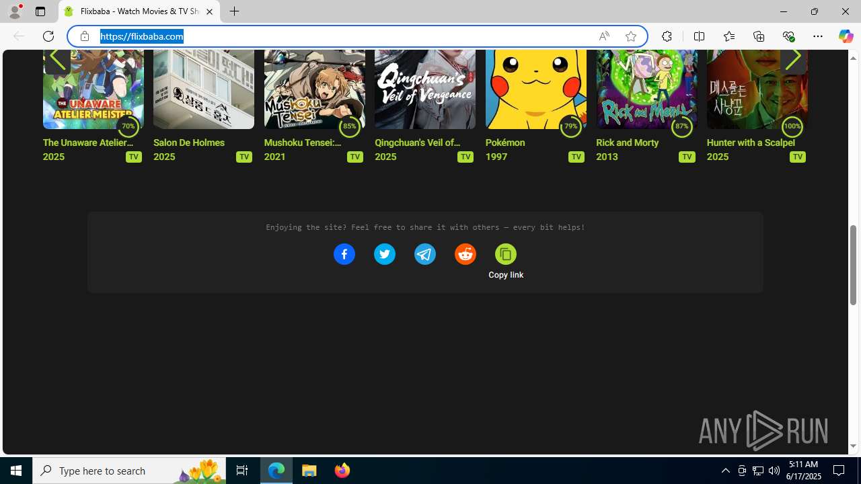Share the site on Facebook
The height and width of the screenshot is (484, 861).
344,254
